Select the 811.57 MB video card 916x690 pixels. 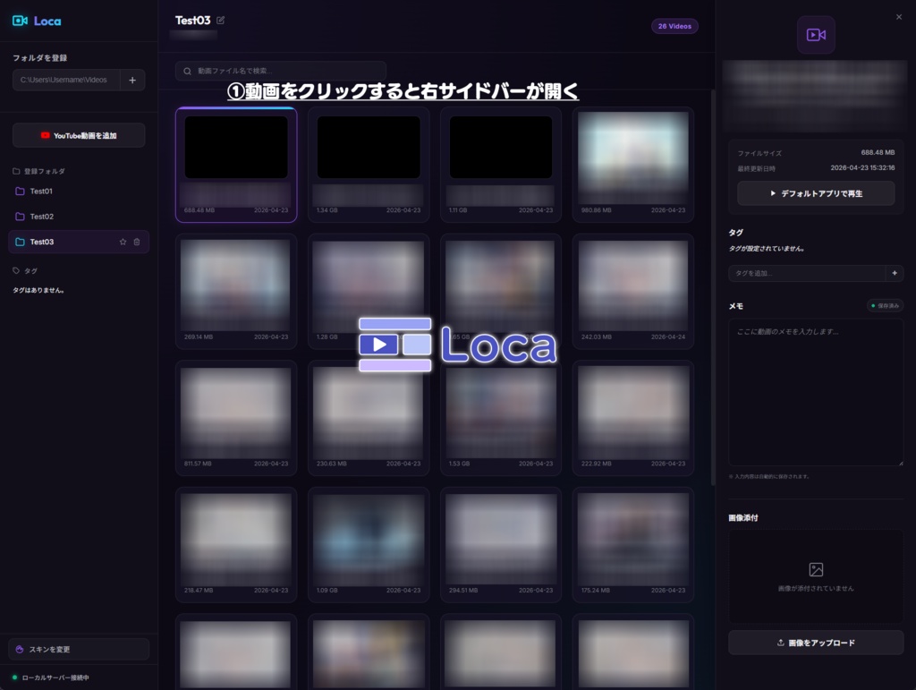(236, 418)
